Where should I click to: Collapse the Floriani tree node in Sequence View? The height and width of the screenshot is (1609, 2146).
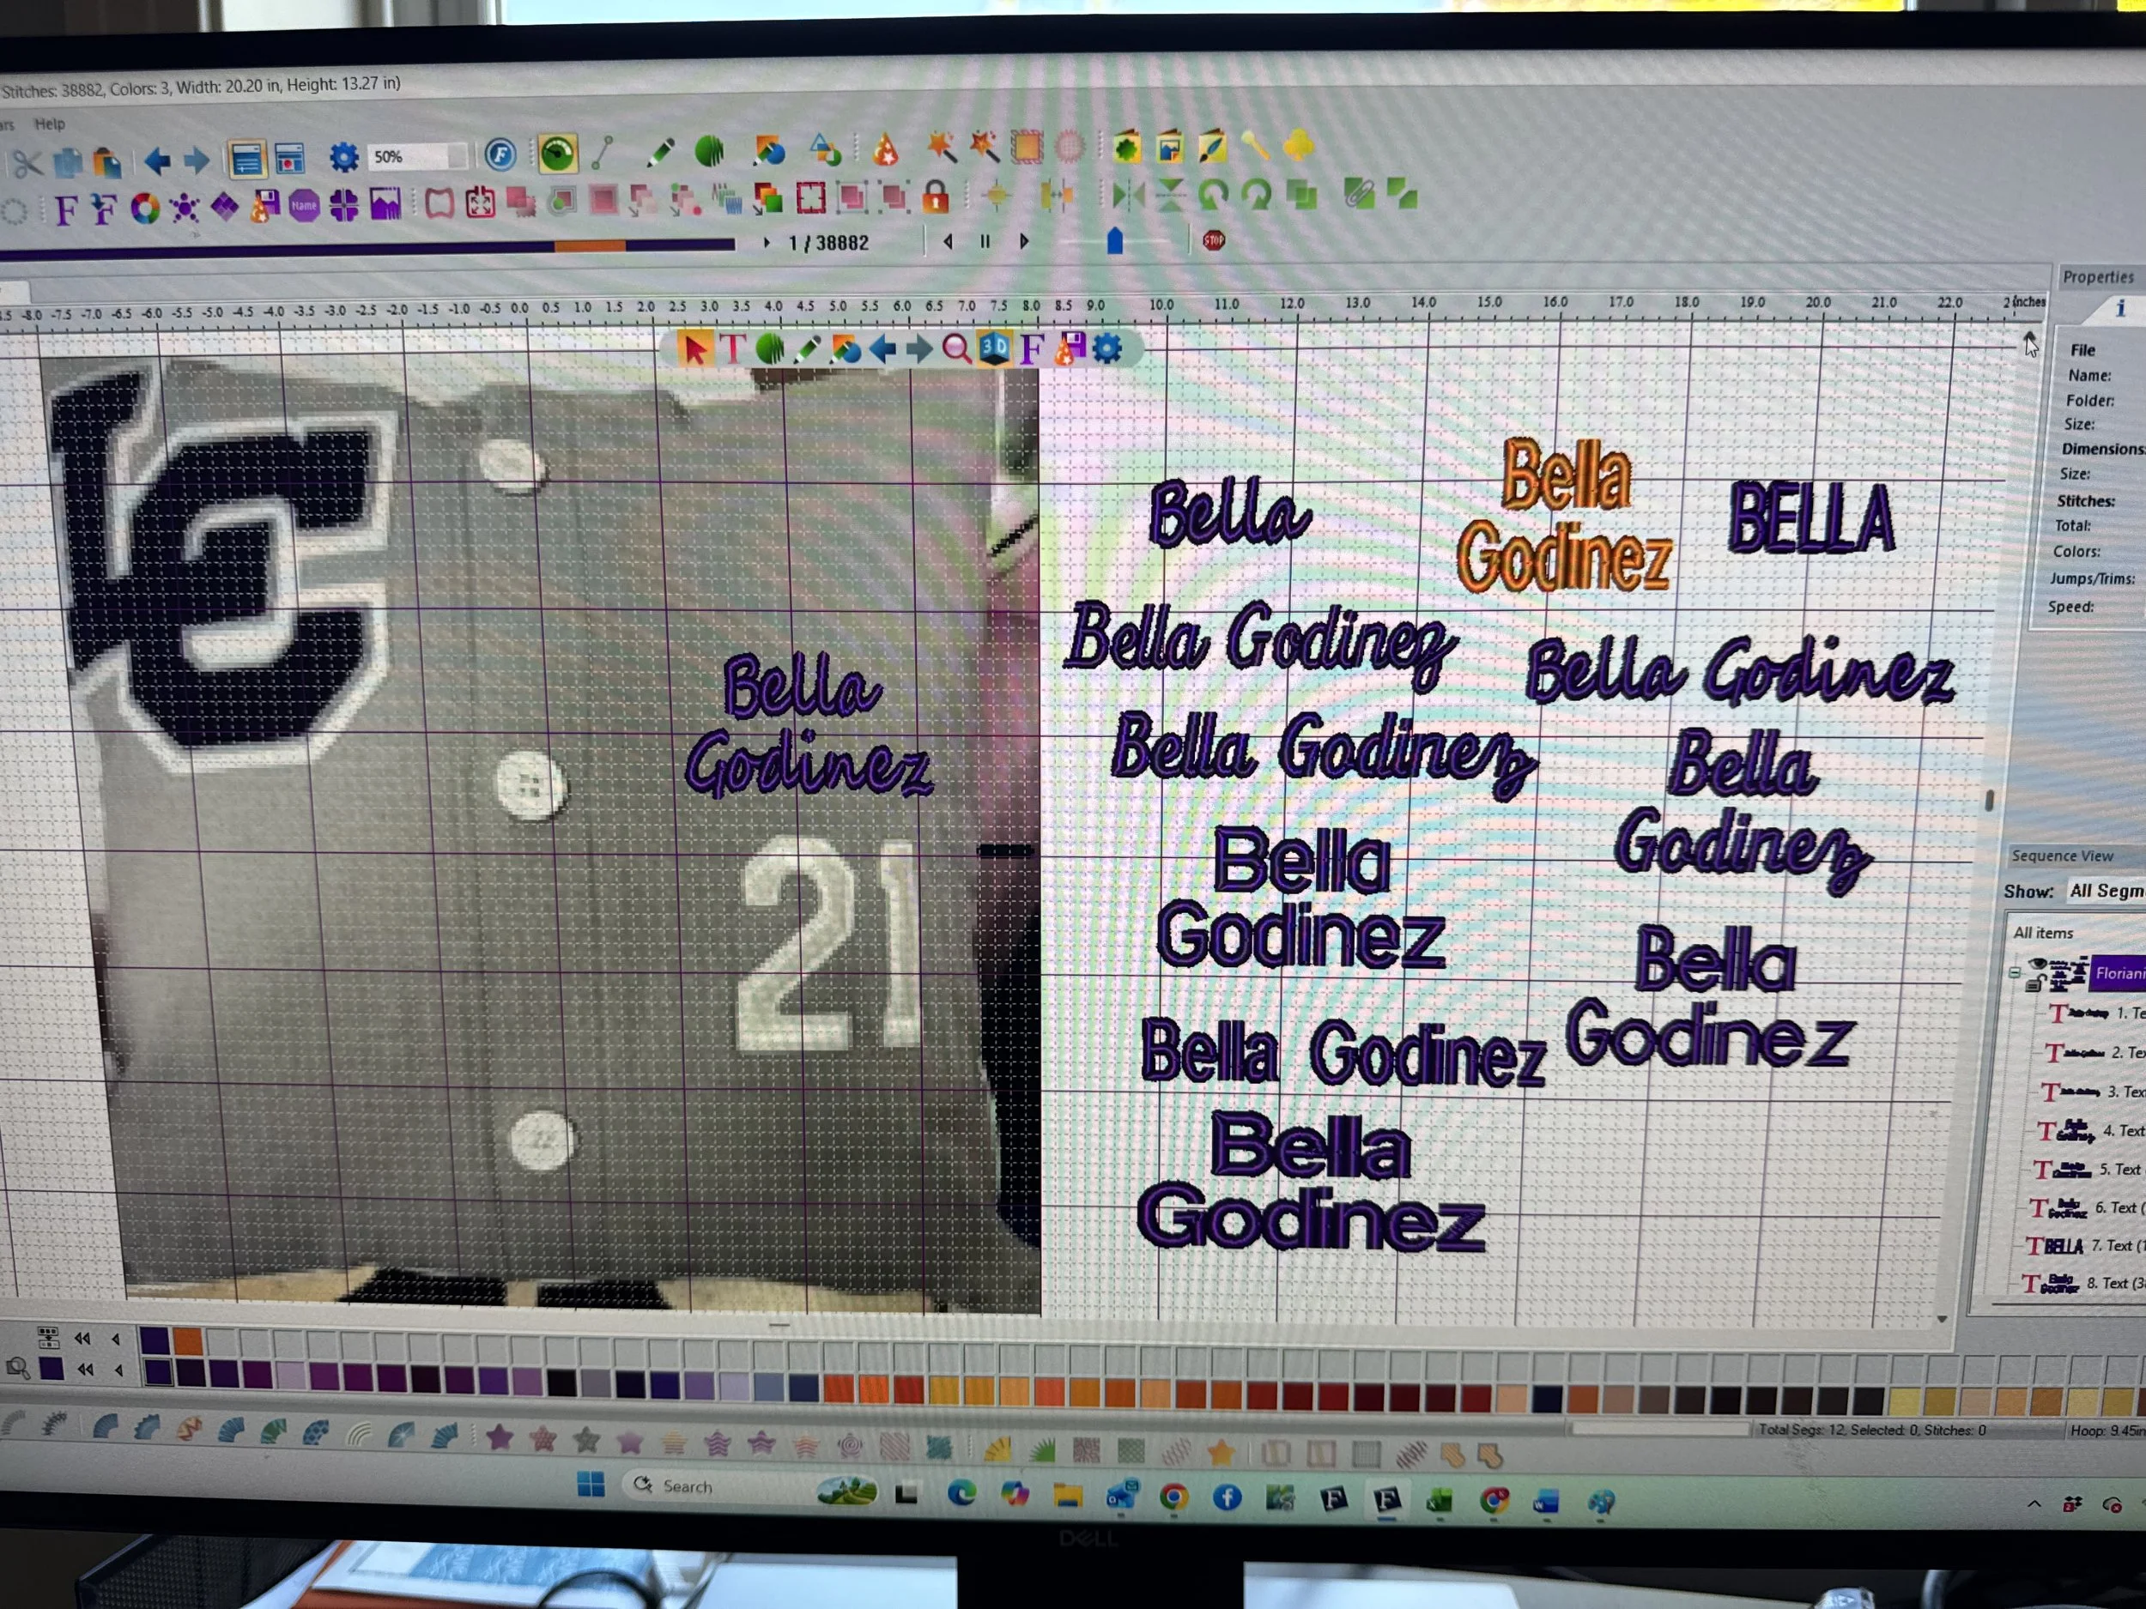[x=2014, y=971]
